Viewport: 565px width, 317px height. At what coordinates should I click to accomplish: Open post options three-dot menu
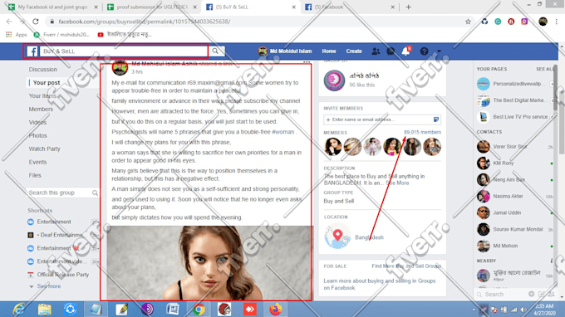(307, 62)
